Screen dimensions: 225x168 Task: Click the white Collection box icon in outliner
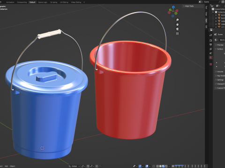click(x=216, y=12)
